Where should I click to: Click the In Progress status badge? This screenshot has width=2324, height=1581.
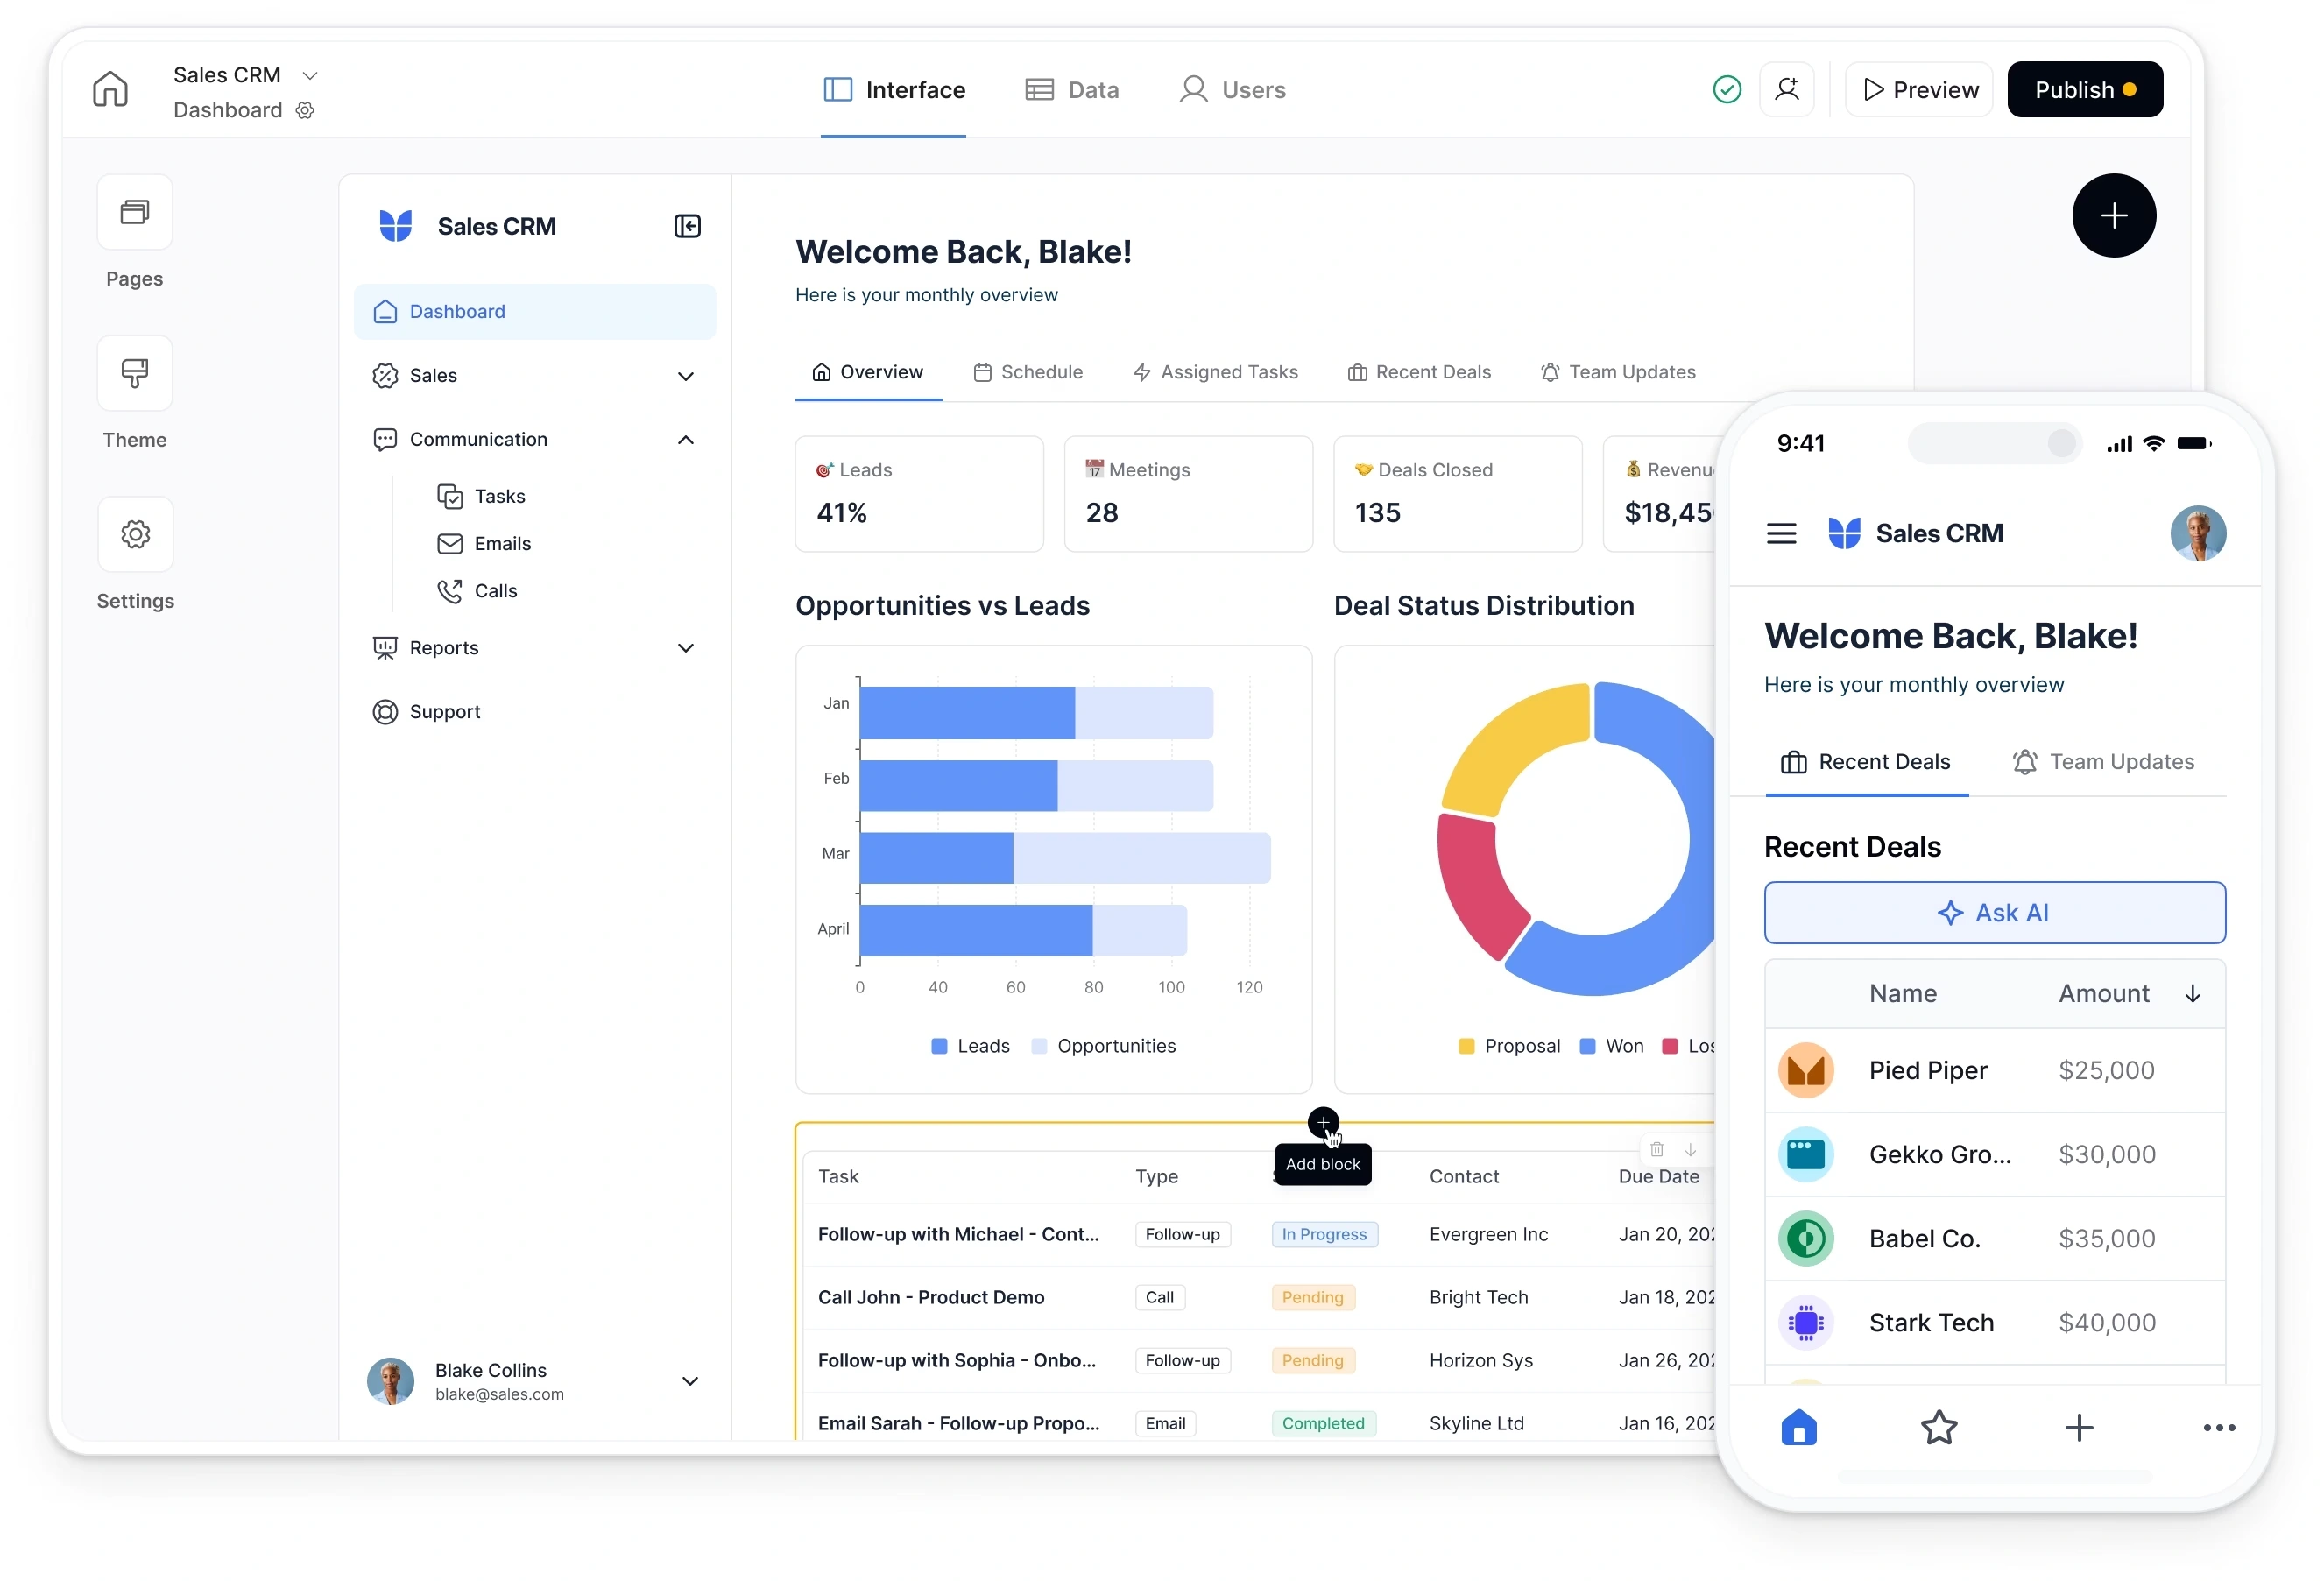pyautogui.click(x=1324, y=1235)
